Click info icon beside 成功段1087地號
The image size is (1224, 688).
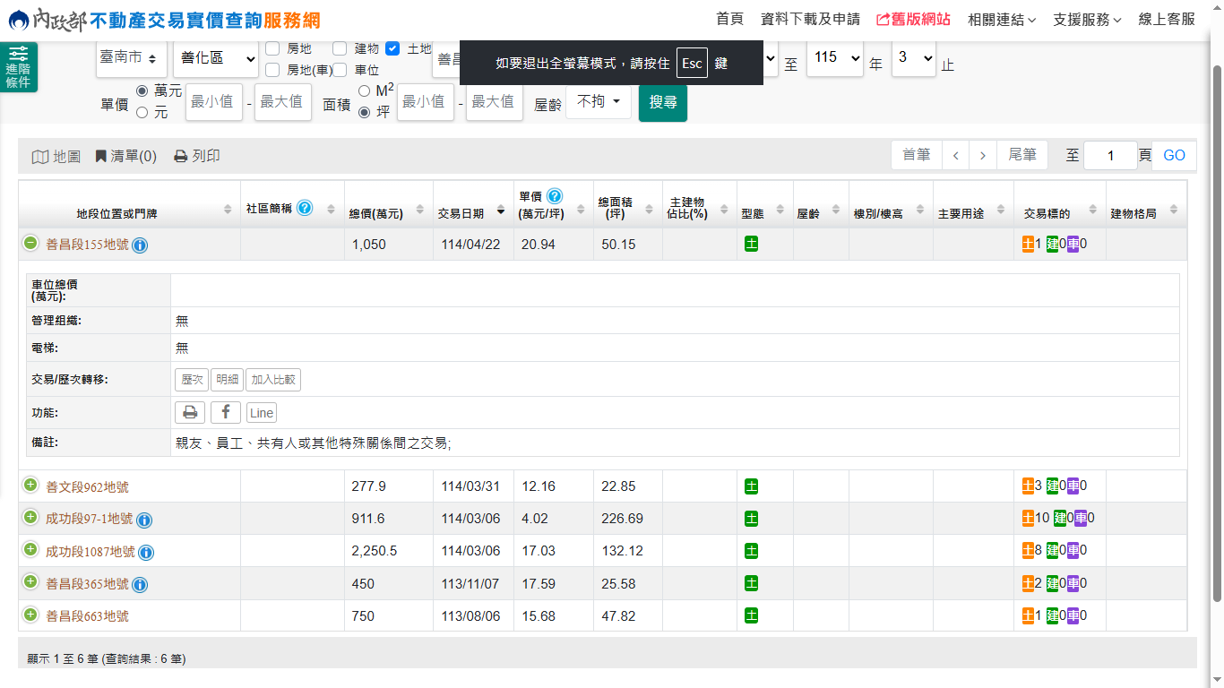tap(146, 553)
